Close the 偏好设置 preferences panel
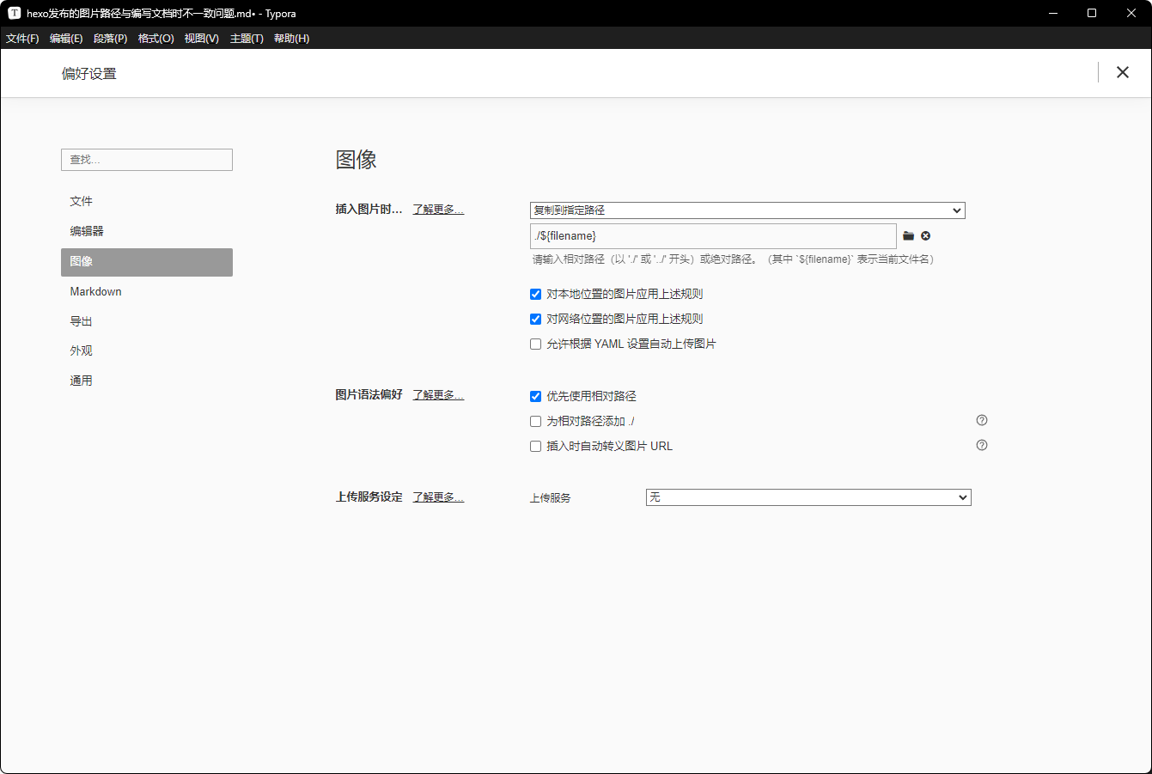The height and width of the screenshot is (774, 1152). [1122, 72]
